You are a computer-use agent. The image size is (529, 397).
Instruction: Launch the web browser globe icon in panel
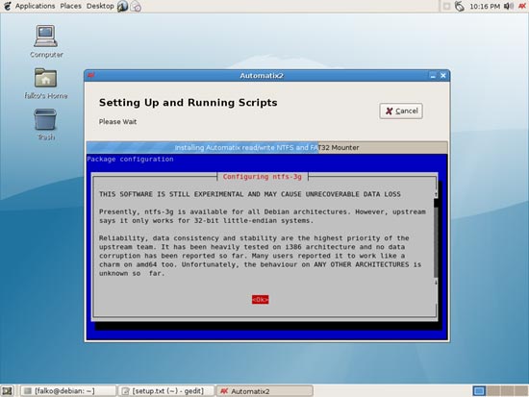[x=122, y=6]
